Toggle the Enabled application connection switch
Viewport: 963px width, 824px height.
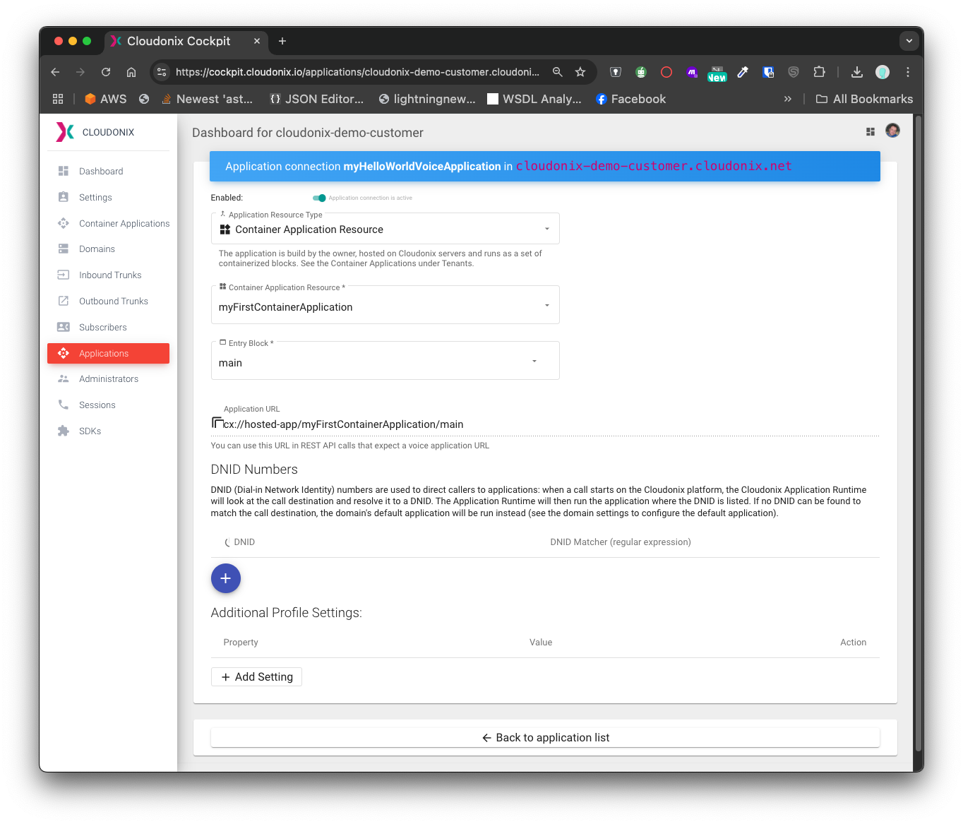[x=319, y=198]
